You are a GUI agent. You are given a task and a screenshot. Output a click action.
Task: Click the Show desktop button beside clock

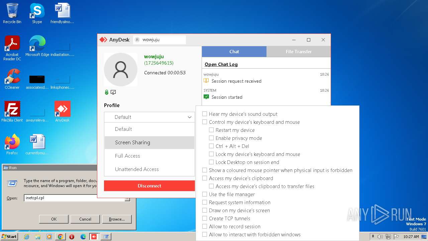coord(425,237)
